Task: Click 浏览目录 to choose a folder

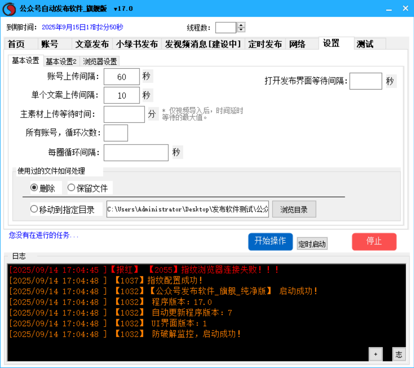Action: [x=294, y=209]
